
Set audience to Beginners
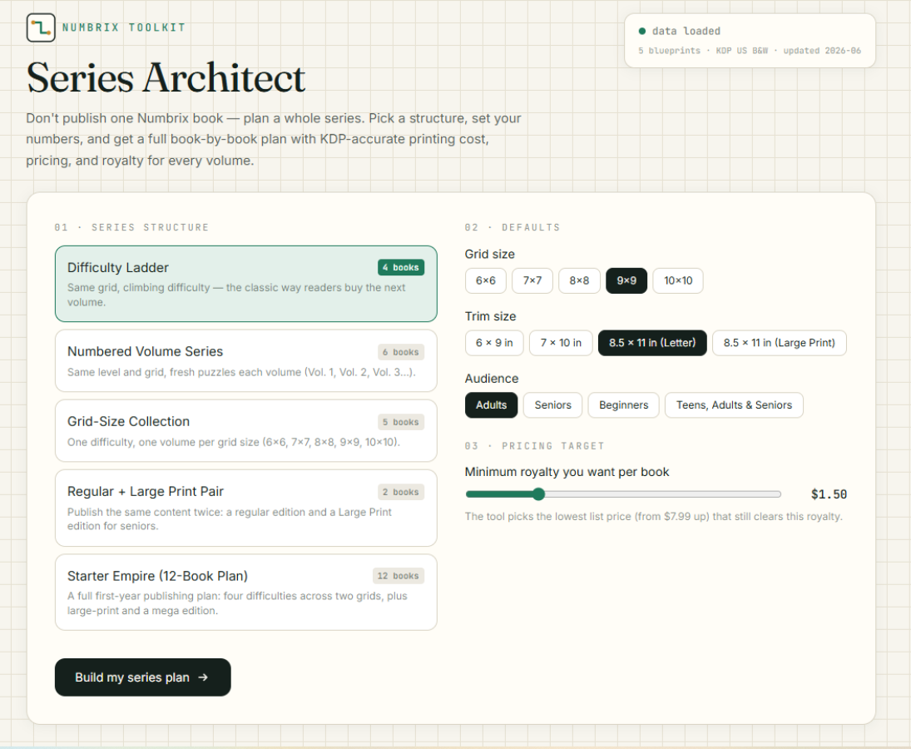pos(623,405)
